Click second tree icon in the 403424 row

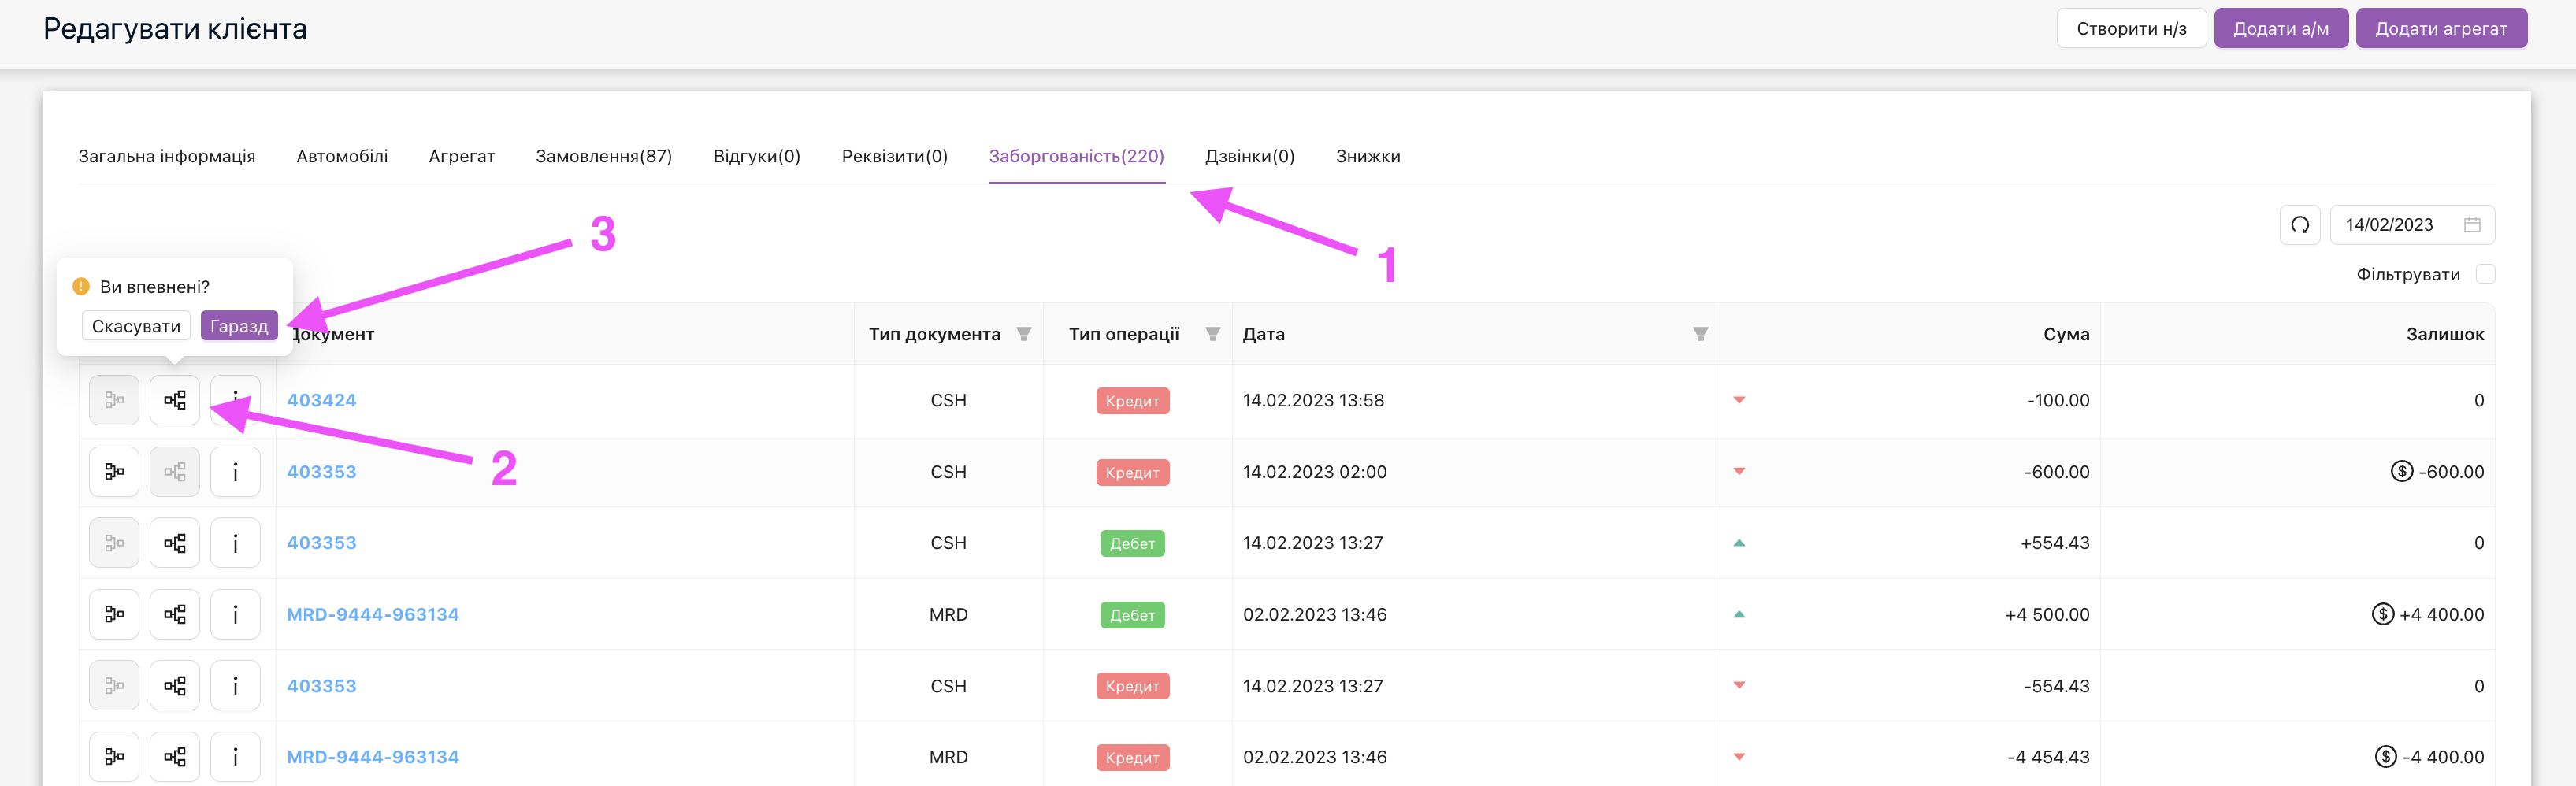(x=175, y=400)
